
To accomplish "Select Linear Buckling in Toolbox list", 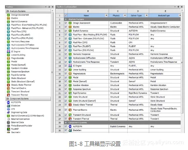I will [x=18, y=55].
